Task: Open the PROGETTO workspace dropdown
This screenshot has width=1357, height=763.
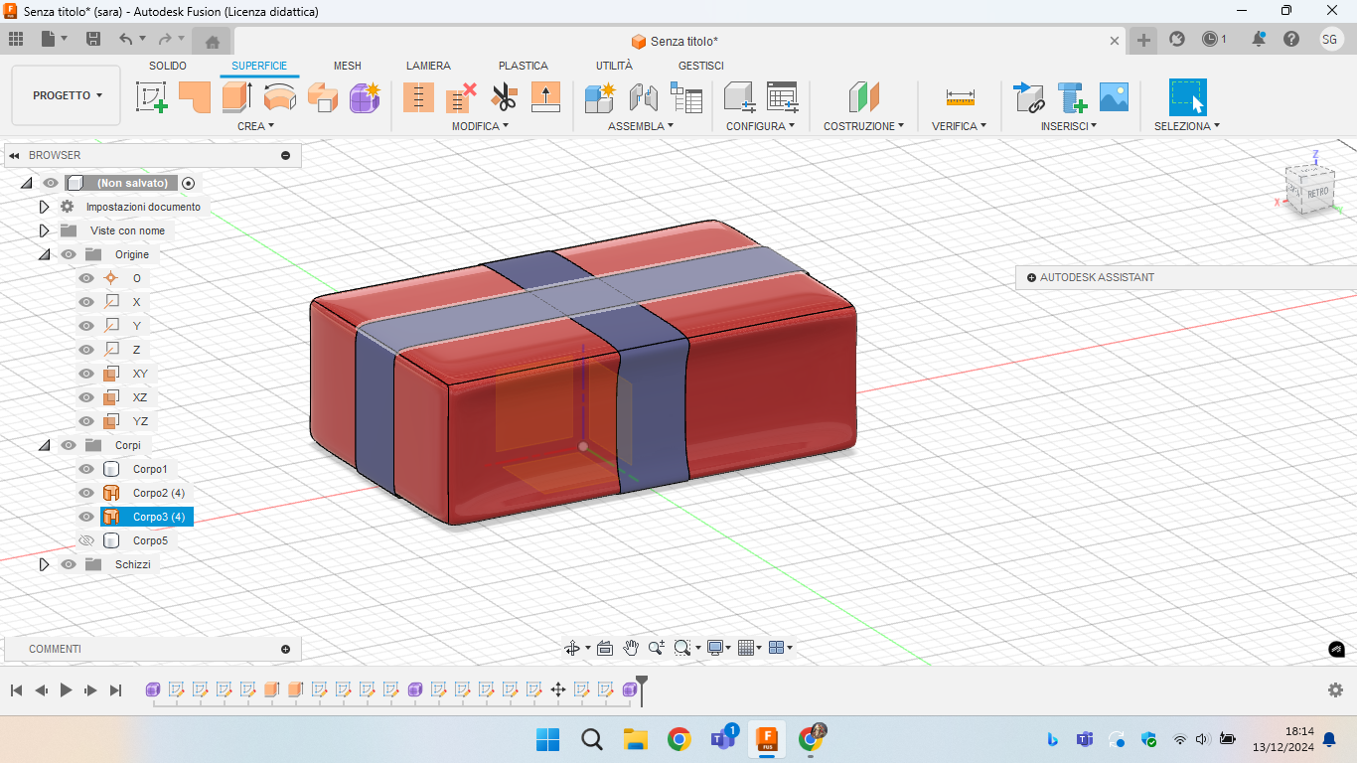Action: click(68, 95)
